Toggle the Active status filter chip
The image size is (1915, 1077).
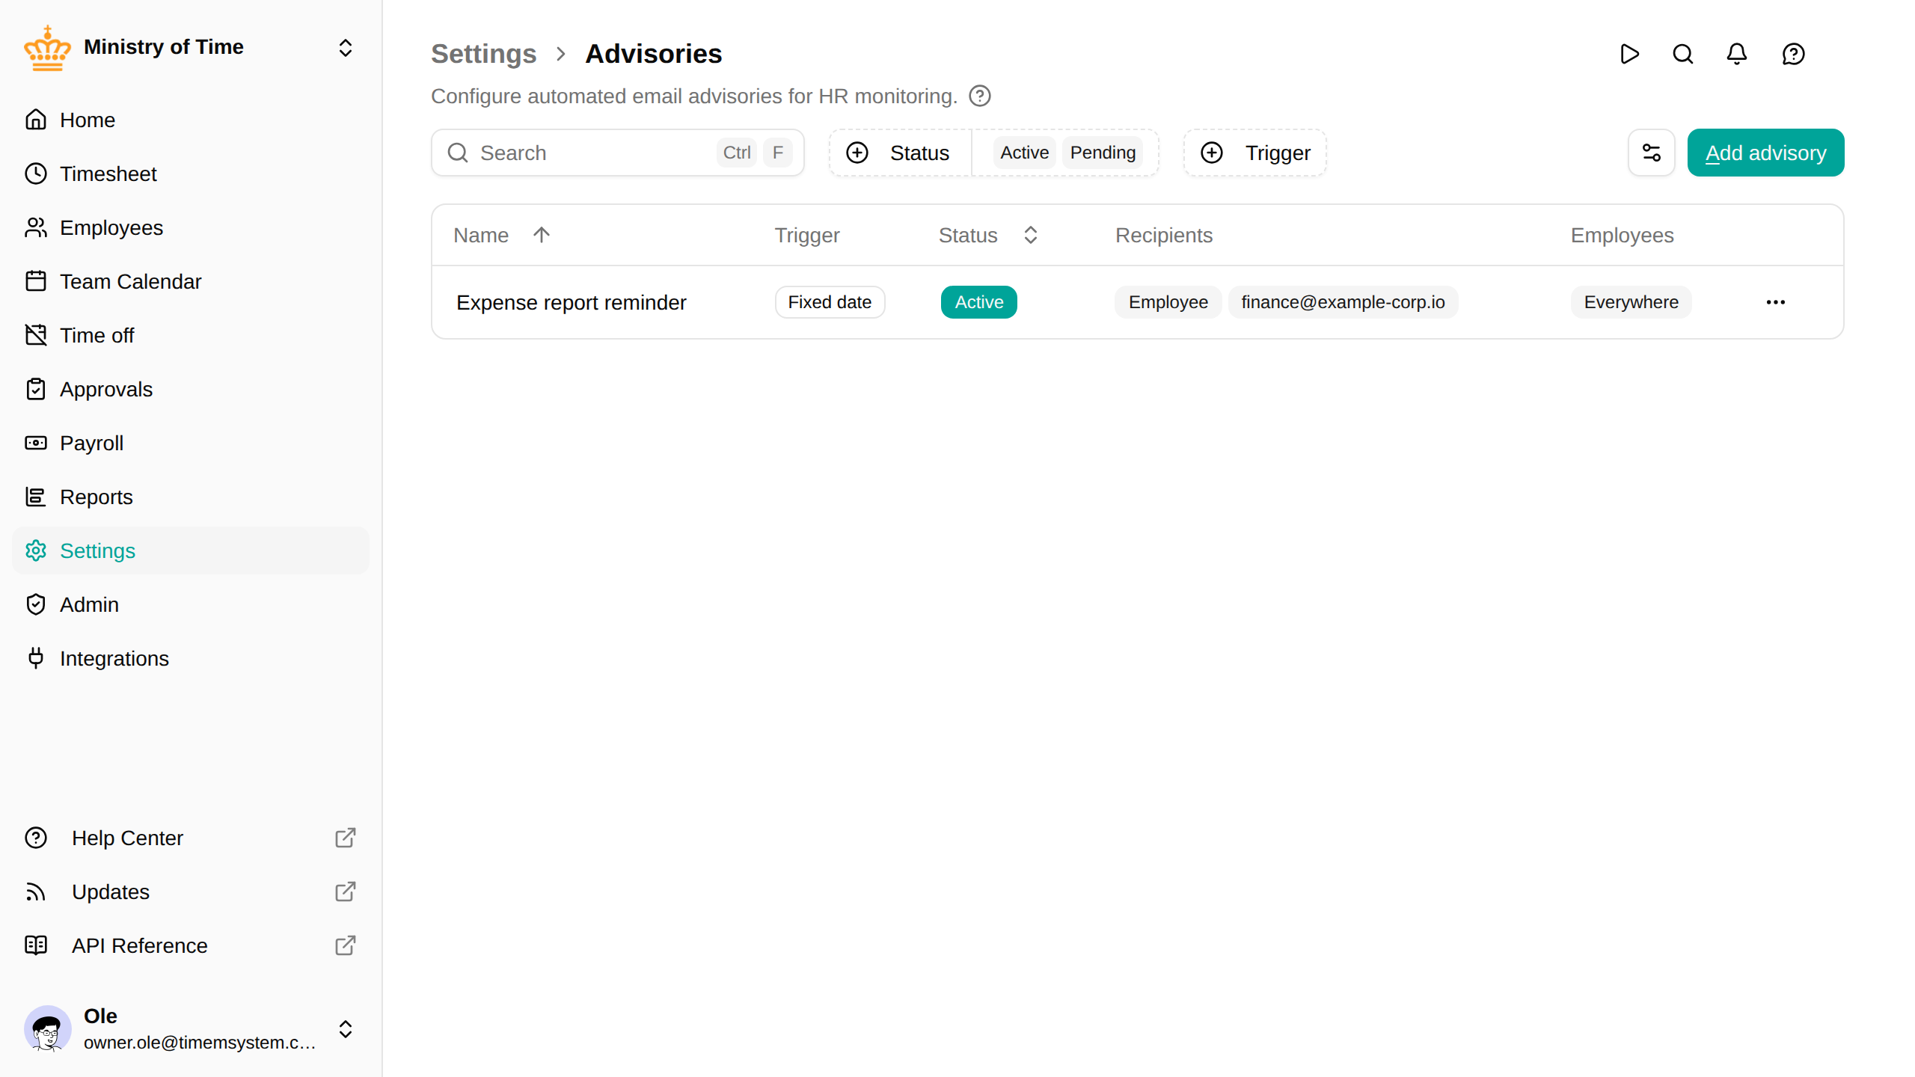pyautogui.click(x=1024, y=153)
